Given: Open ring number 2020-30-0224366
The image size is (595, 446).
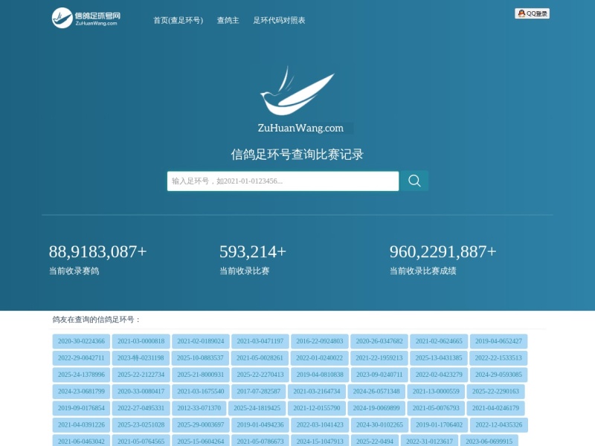Looking at the screenshot, I should pyautogui.click(x=81, y=341).
